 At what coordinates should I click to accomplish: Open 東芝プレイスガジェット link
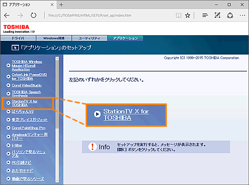click(29, 120)
